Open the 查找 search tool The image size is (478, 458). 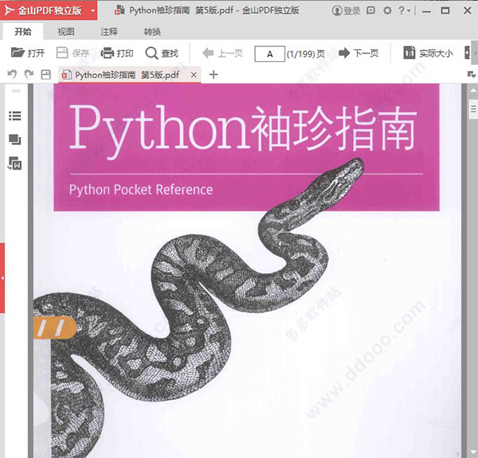pyautogui.click(x=162, y=53)
